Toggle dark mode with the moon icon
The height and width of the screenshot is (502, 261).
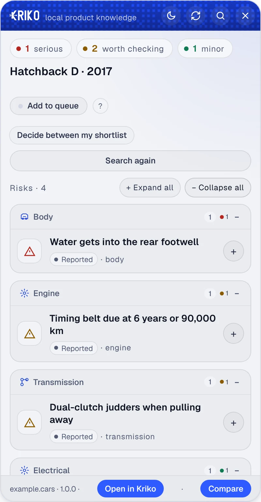[171, 16]
